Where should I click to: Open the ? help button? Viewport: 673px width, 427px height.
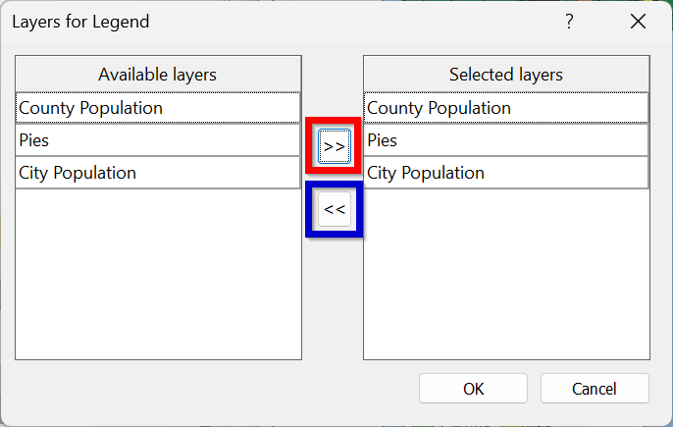tap(569, 21)
